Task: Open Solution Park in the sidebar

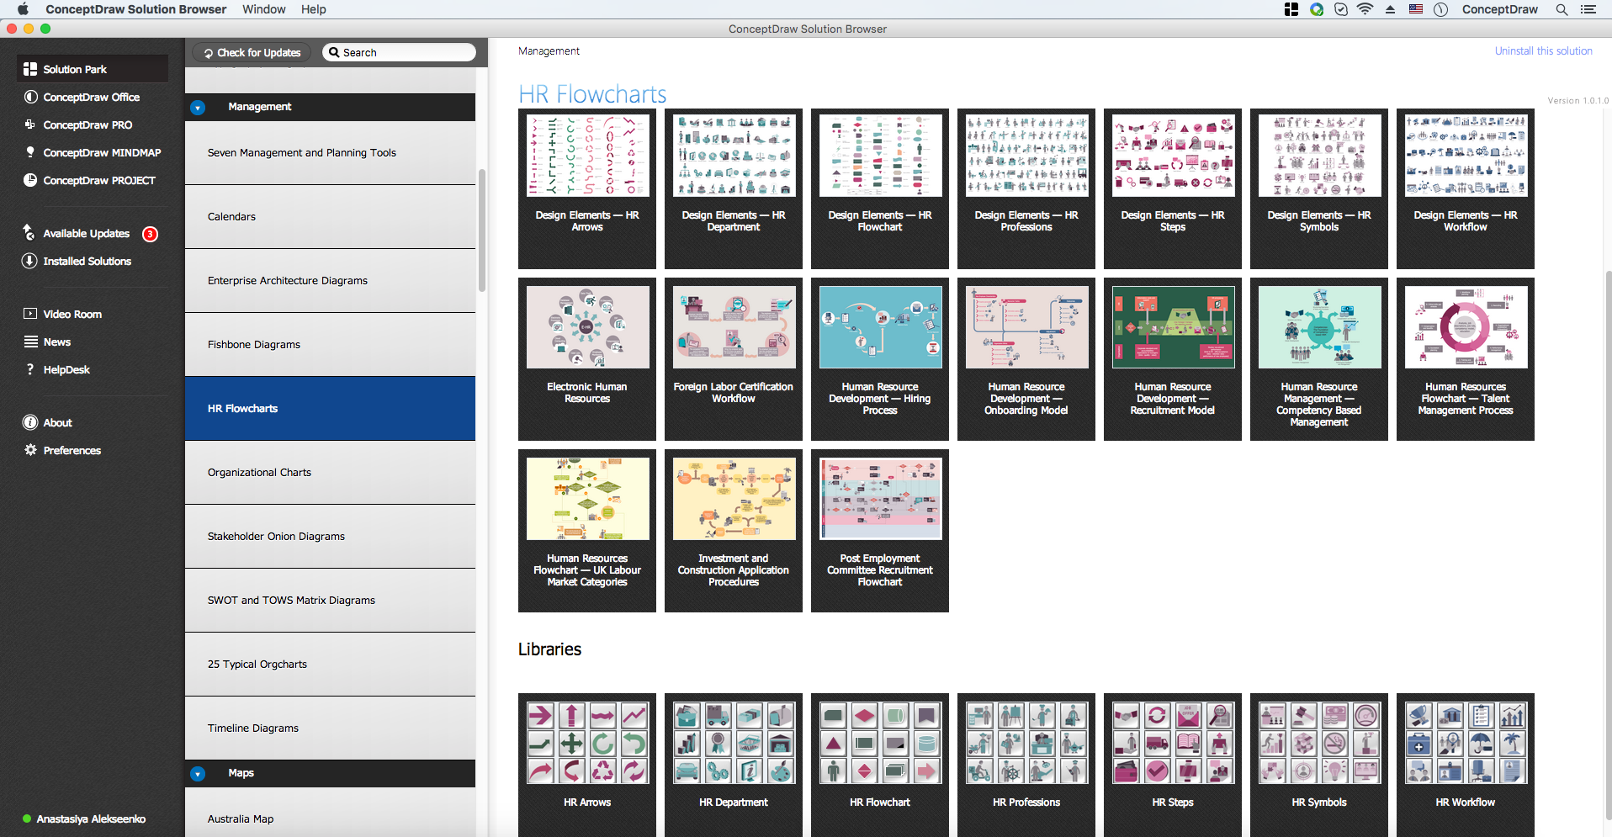Action: tap(92, 69)
